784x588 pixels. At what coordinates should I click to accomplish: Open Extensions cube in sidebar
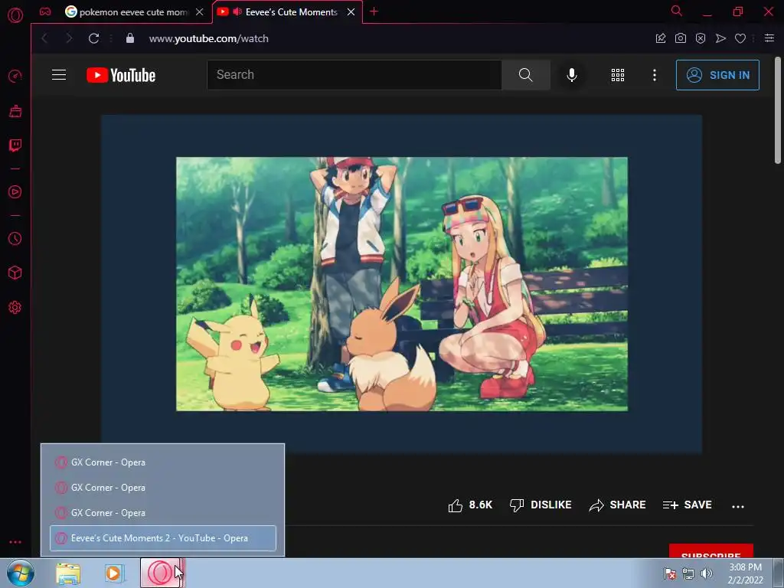point(15,273)
